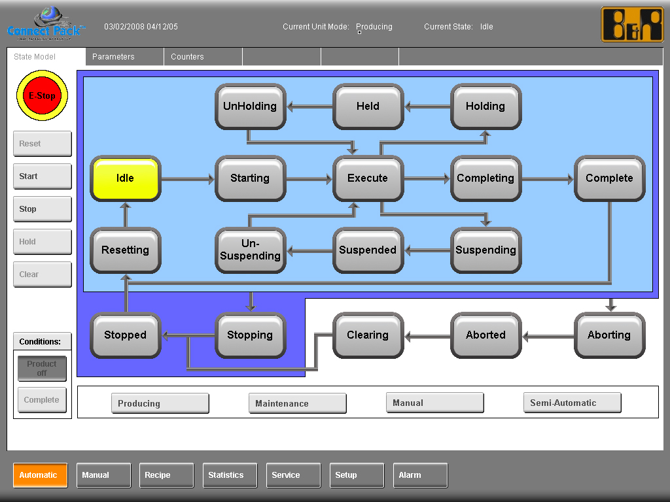Click the Start command button
670x502 pixels.
pos(43,176)
